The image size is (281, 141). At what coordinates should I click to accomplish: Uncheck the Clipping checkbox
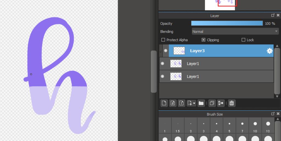click(203, 40)
